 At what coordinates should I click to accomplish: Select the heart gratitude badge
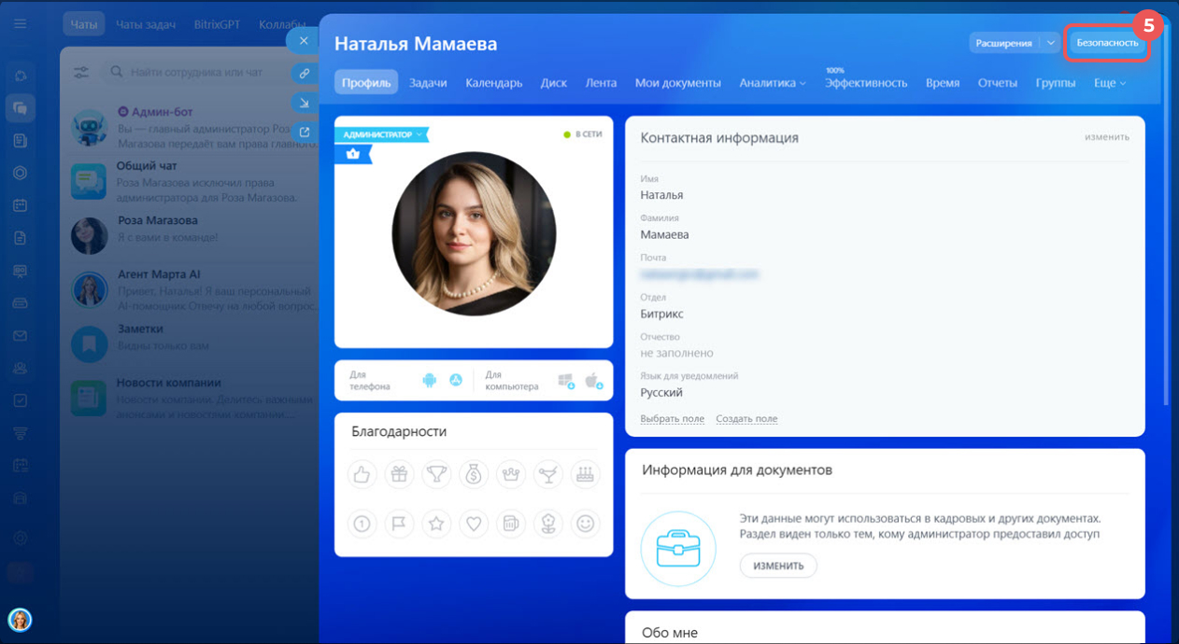click(474, 524)
